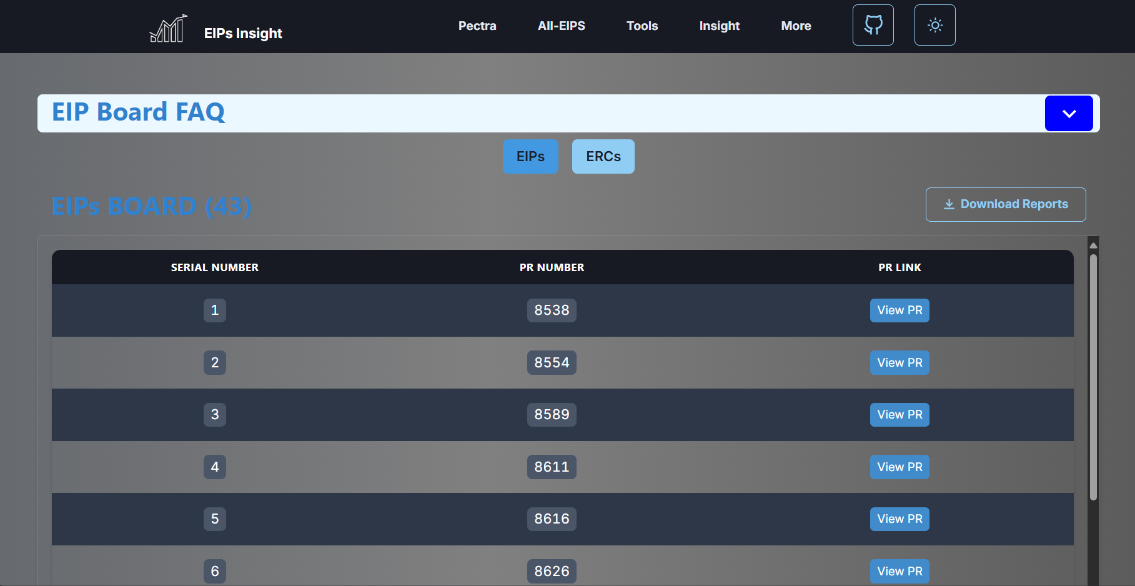Open the All-EIPS menu item

pyautogui.click(x=561, y=26)
